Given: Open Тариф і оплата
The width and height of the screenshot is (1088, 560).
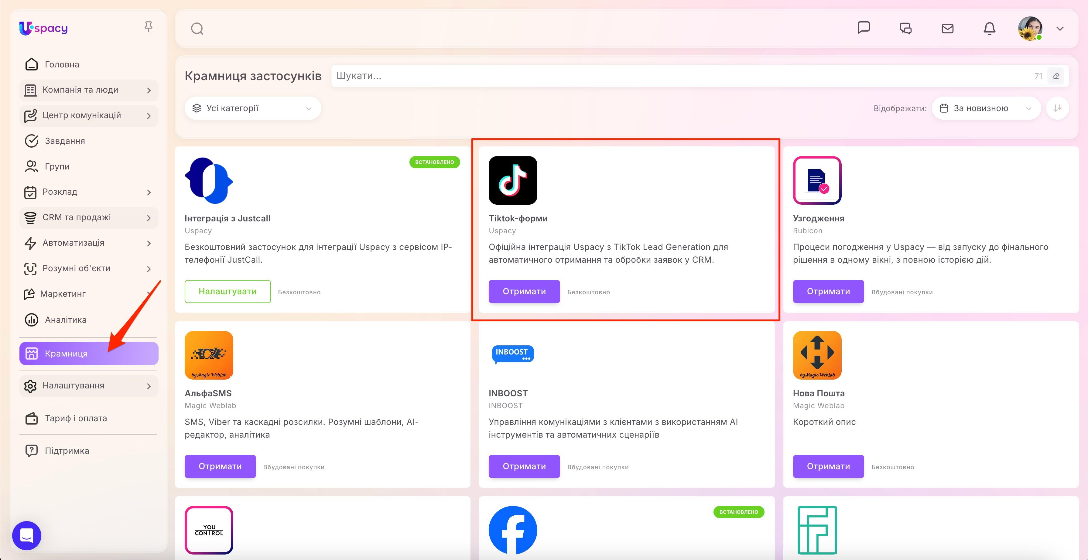Looking at the screenshot, I should click(x=89, y=418).
